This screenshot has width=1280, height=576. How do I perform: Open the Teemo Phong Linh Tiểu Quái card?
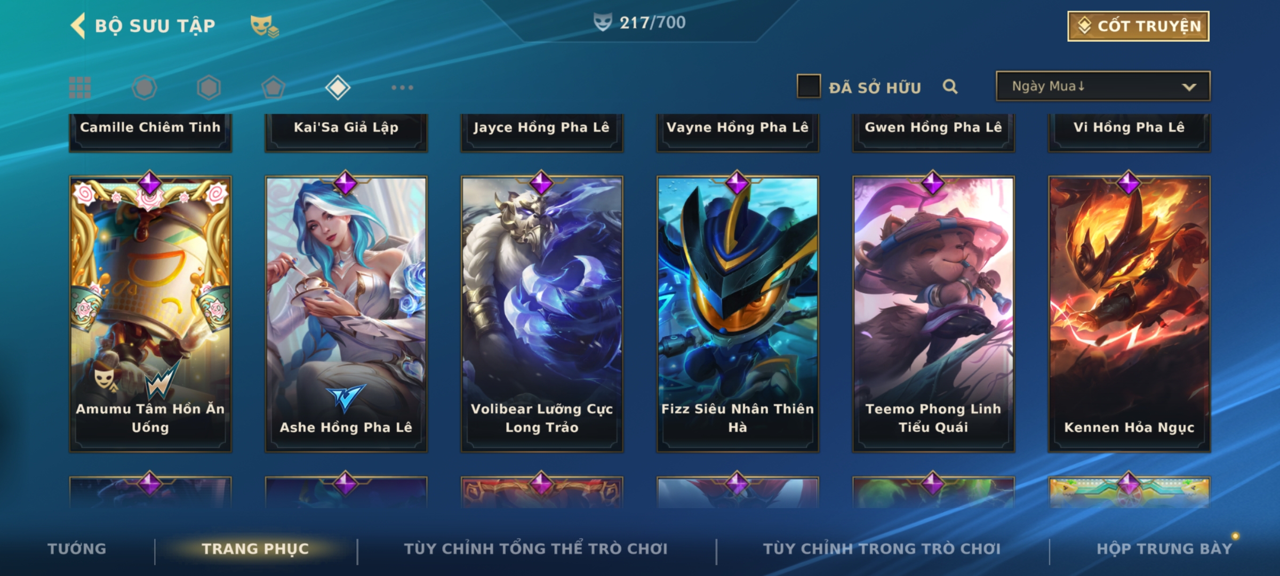[933, 314]
